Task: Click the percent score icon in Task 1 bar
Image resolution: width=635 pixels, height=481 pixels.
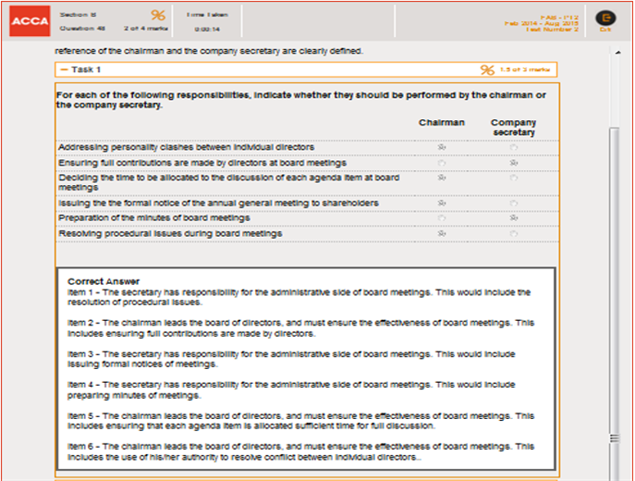Action: (x=487, y=69)
